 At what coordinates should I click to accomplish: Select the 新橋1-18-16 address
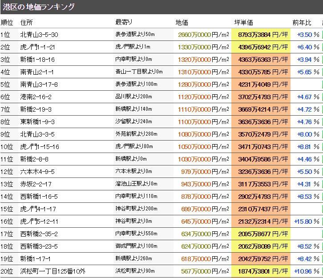tap(38, 60)
